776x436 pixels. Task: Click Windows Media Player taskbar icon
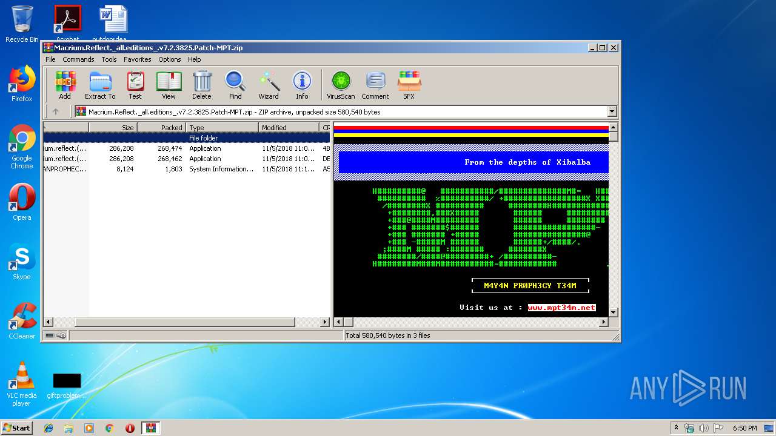(89, 428)
